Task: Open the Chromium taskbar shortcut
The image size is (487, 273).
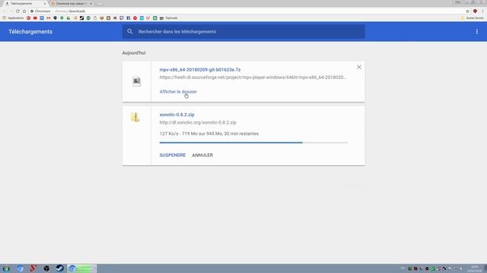Action: (21, 268)
